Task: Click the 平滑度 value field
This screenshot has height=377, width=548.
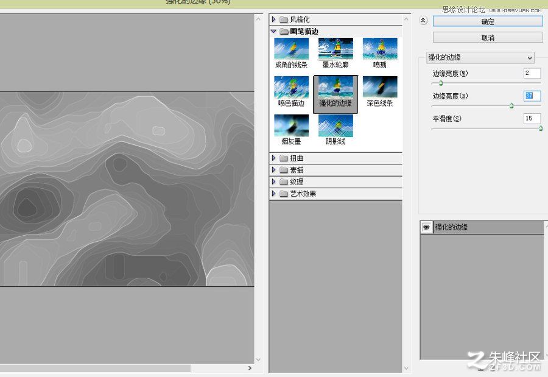Action: (532, 119)
